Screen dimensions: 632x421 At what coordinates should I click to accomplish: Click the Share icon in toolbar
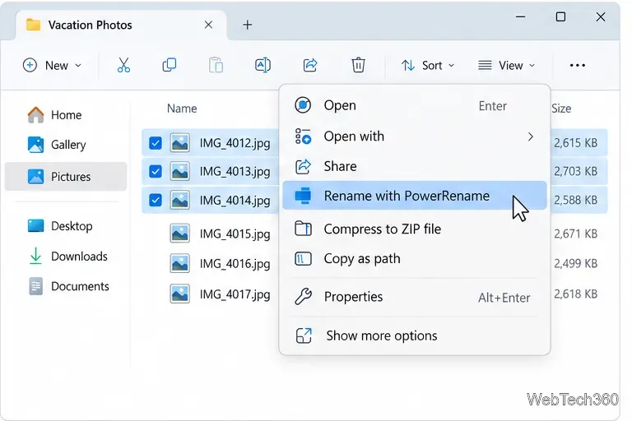(x=310, y=65)
